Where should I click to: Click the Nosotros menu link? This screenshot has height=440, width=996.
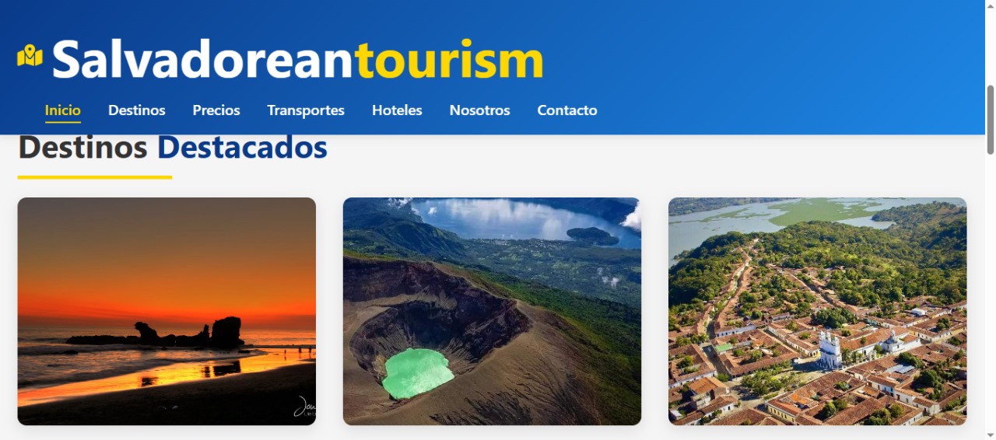coord(480,110)
